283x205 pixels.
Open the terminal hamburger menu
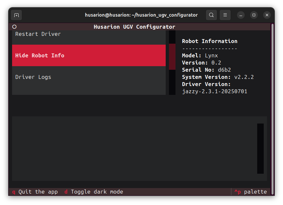point(225,15)
